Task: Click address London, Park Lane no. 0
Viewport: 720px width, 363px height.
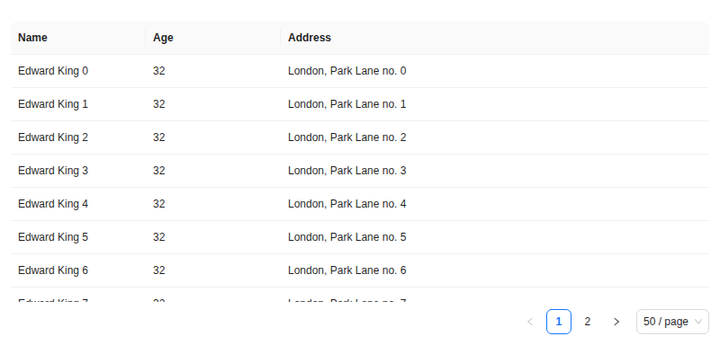Action: pyautogui.click(x=347, y=71)
